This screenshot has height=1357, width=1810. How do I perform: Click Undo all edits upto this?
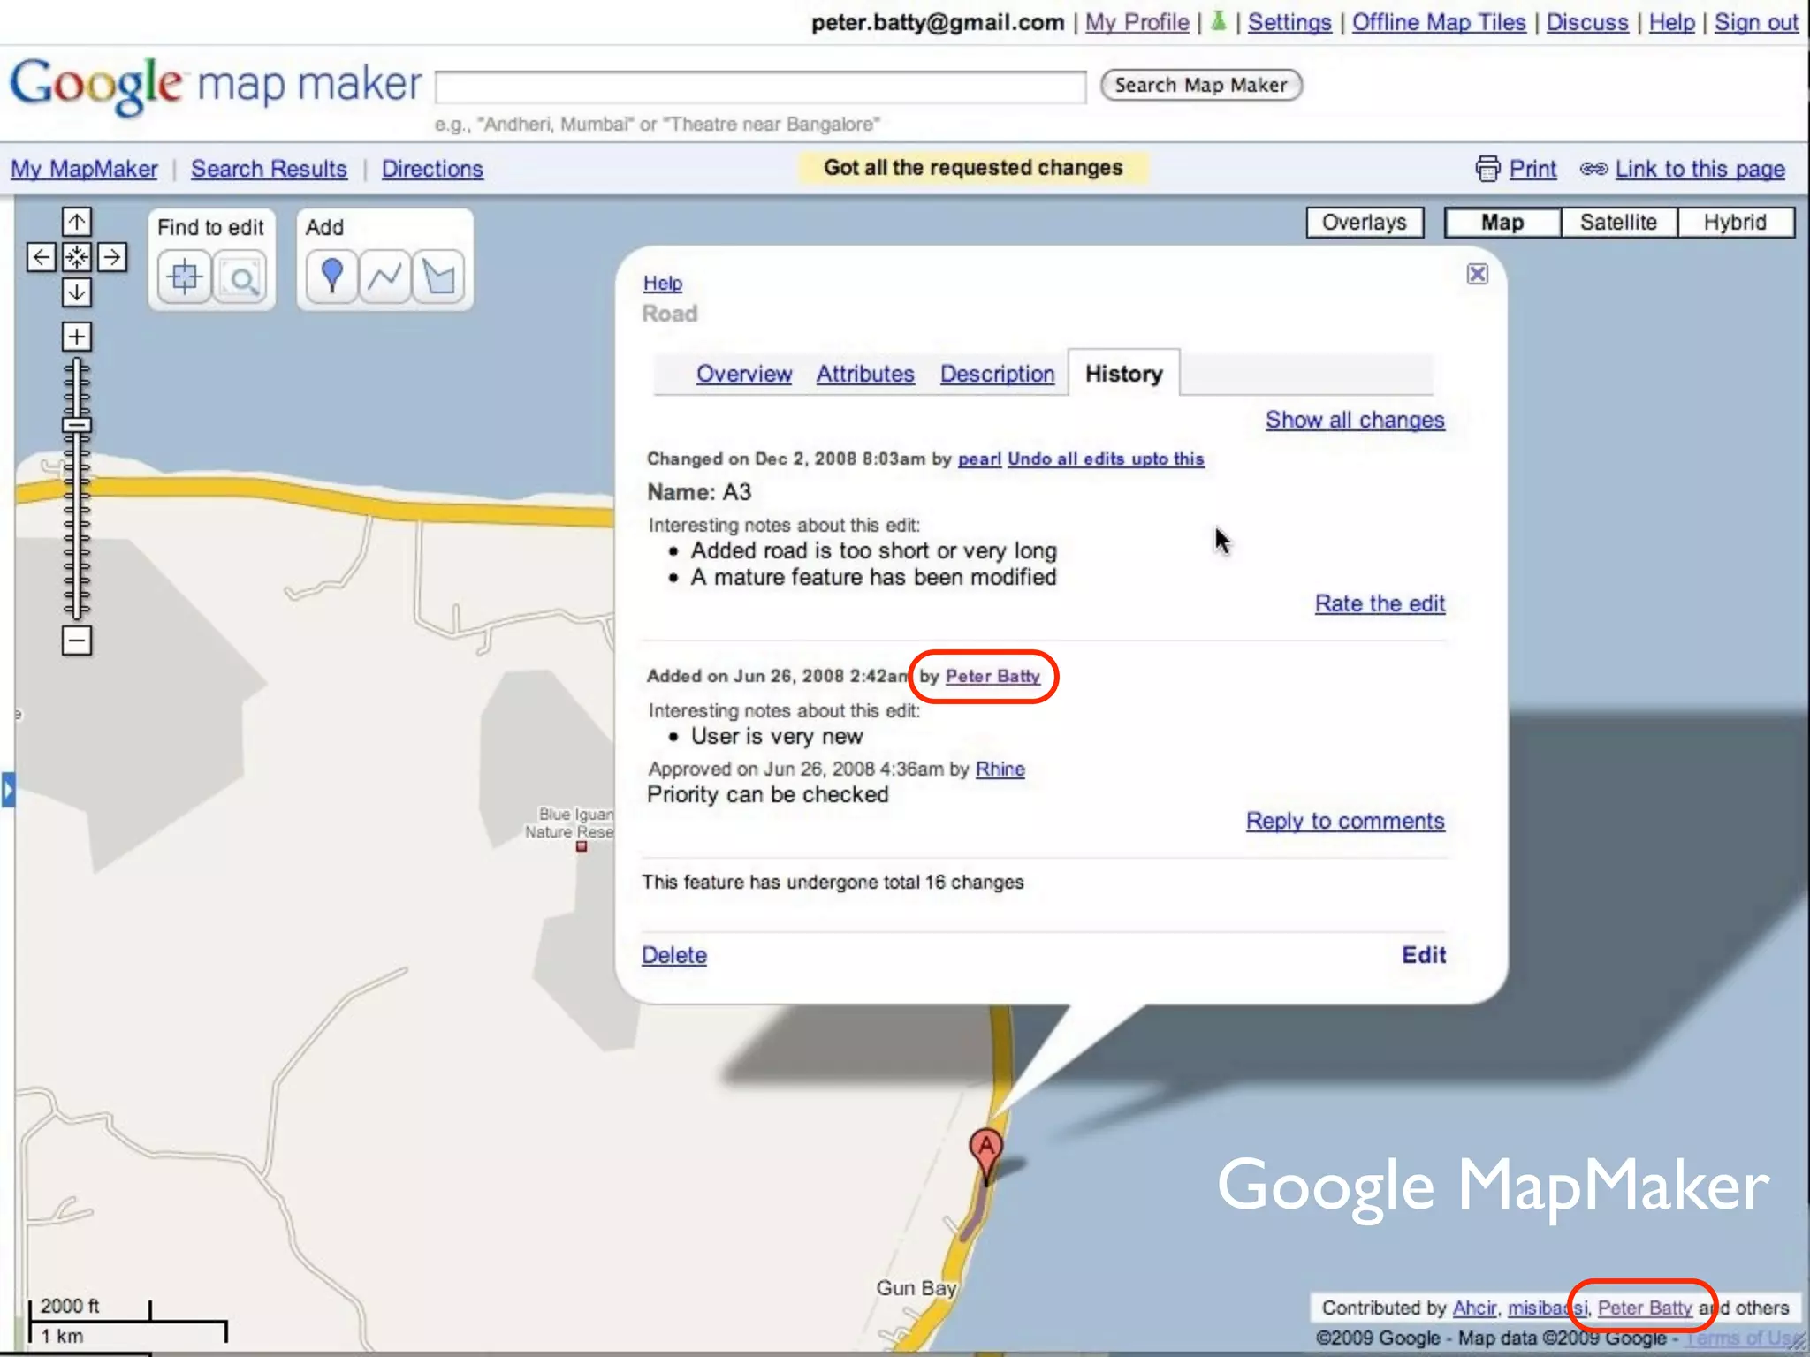pos(1106,459)
